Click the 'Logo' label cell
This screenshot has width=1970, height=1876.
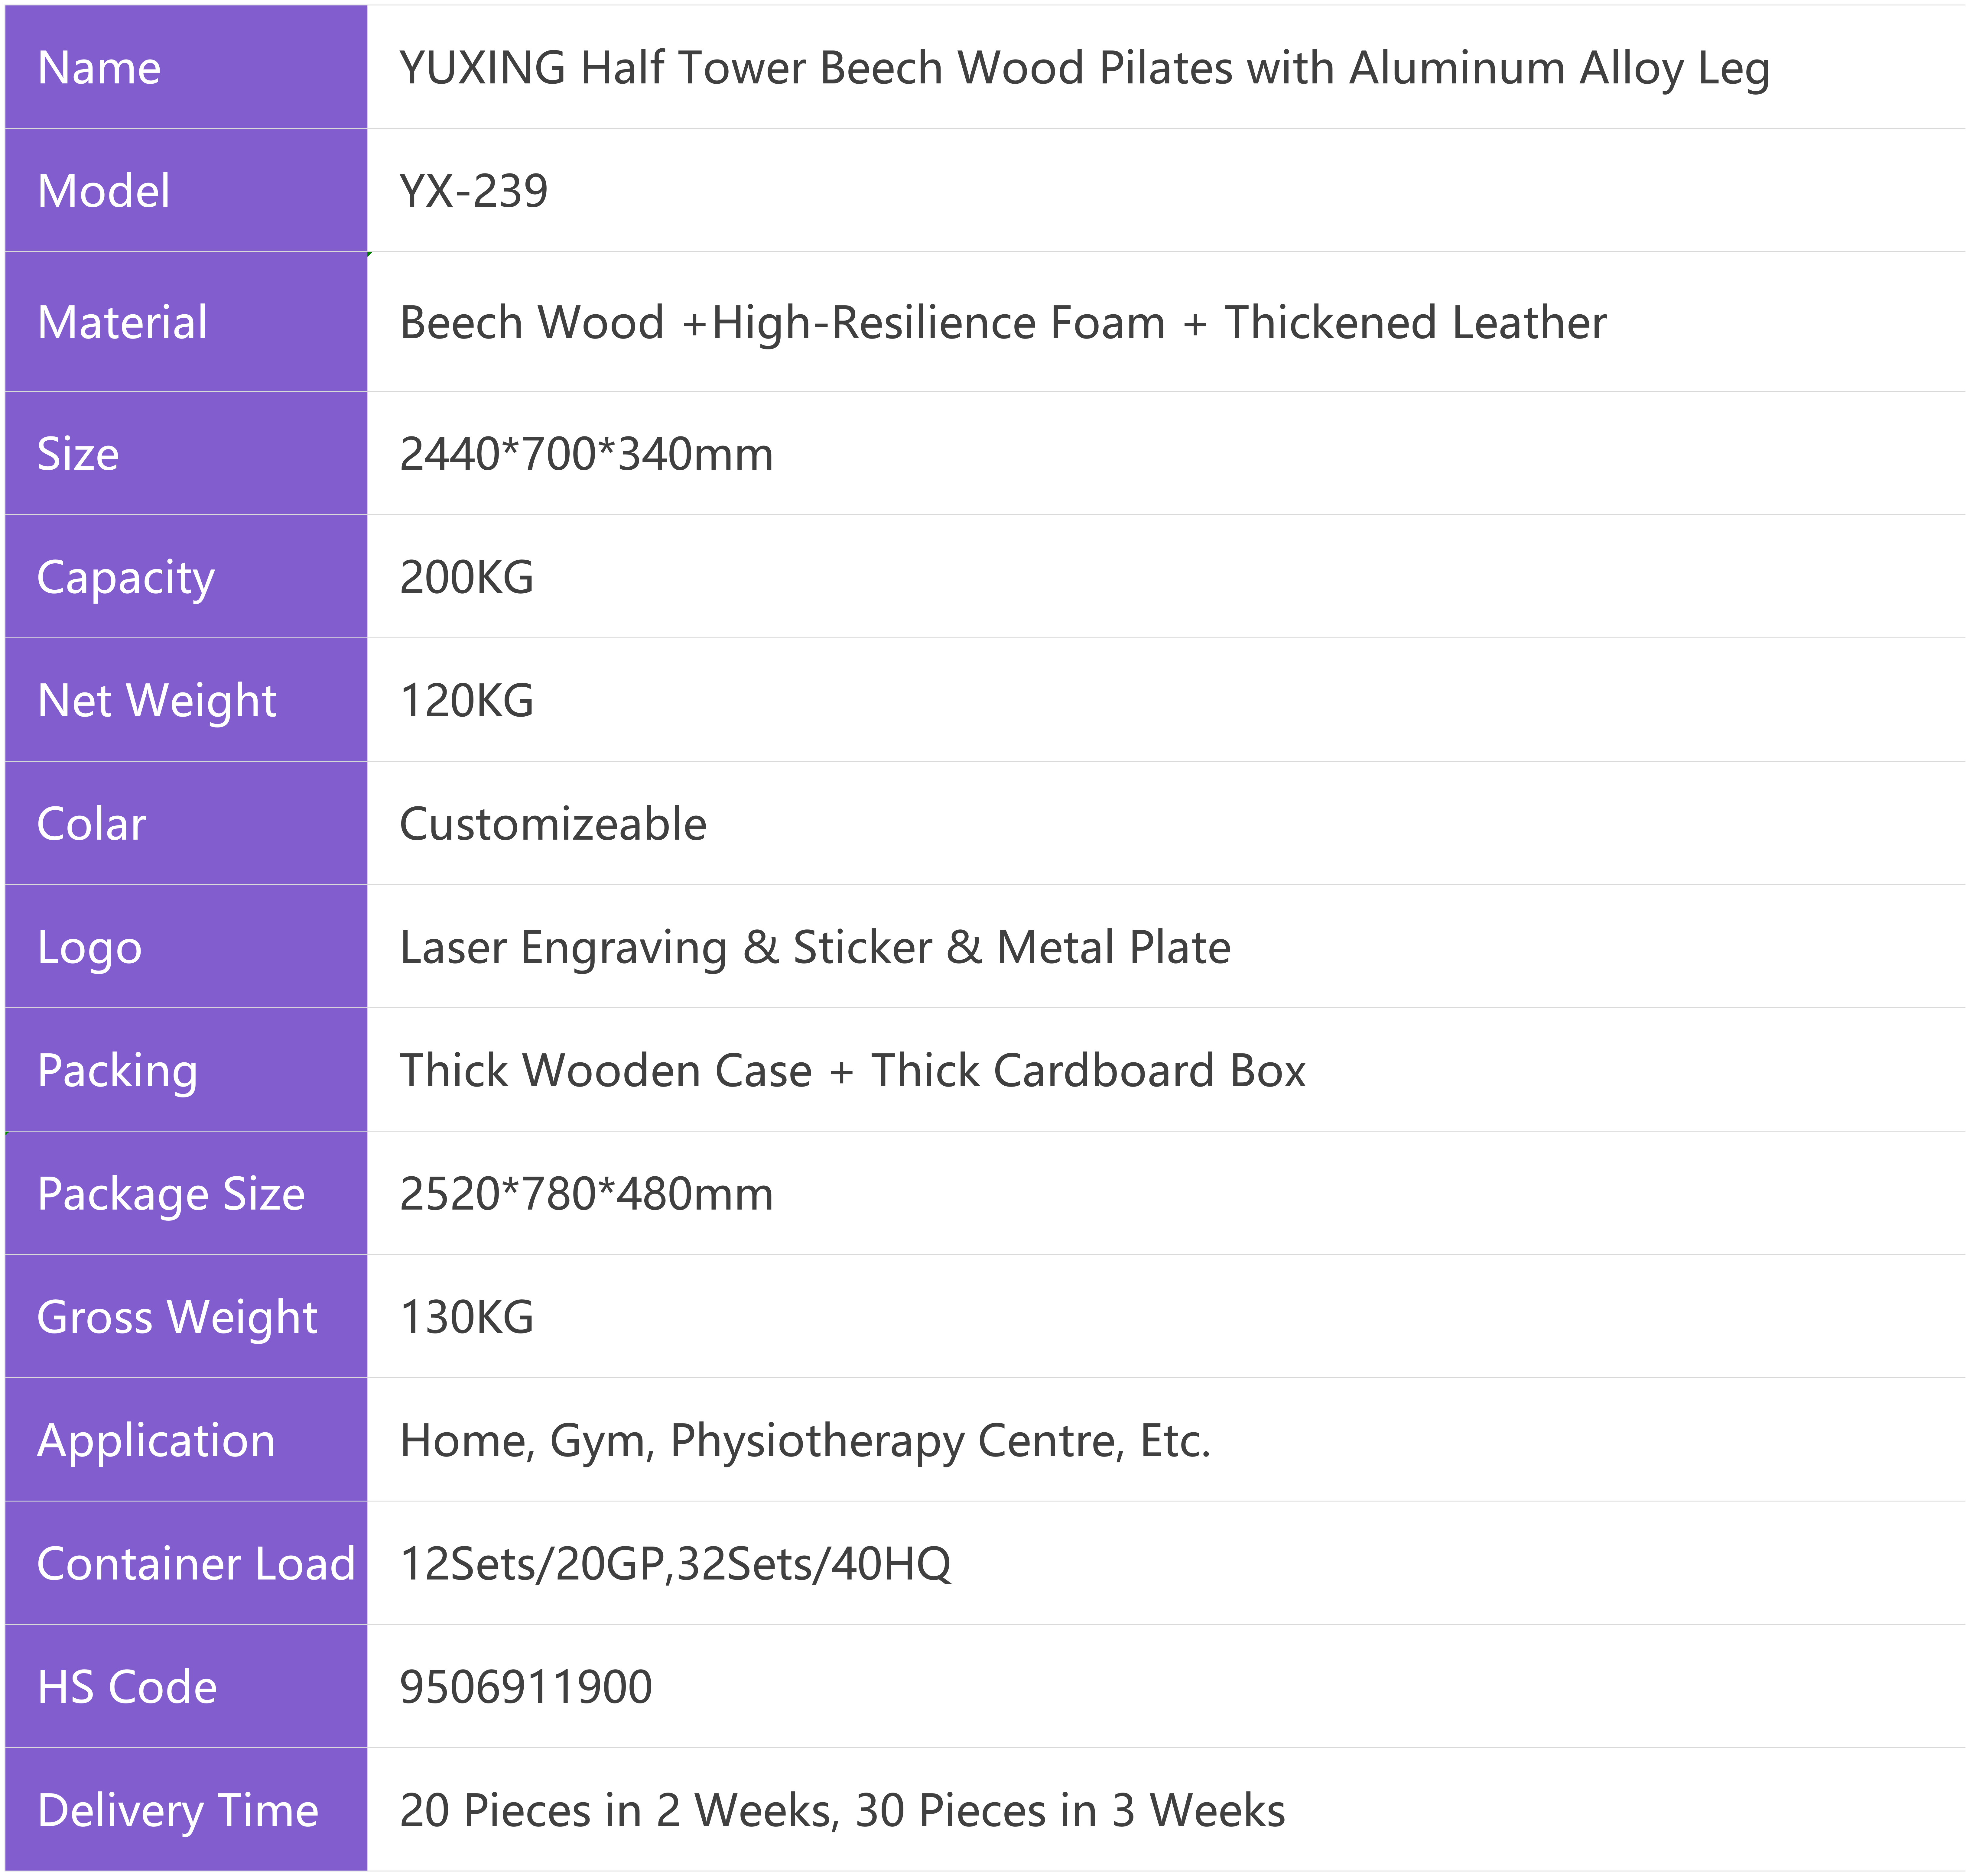click(x=186, y=946)
